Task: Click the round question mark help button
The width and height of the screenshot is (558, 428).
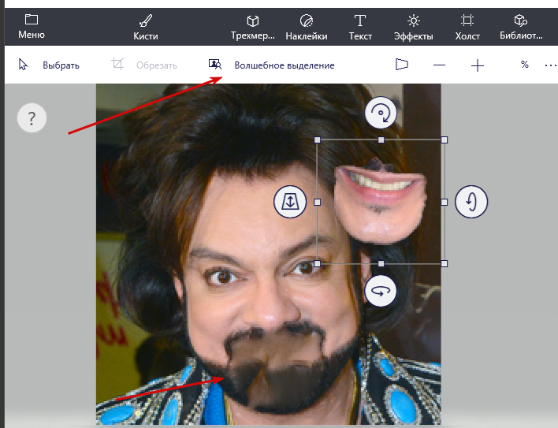Action: [x=32, y=119]
